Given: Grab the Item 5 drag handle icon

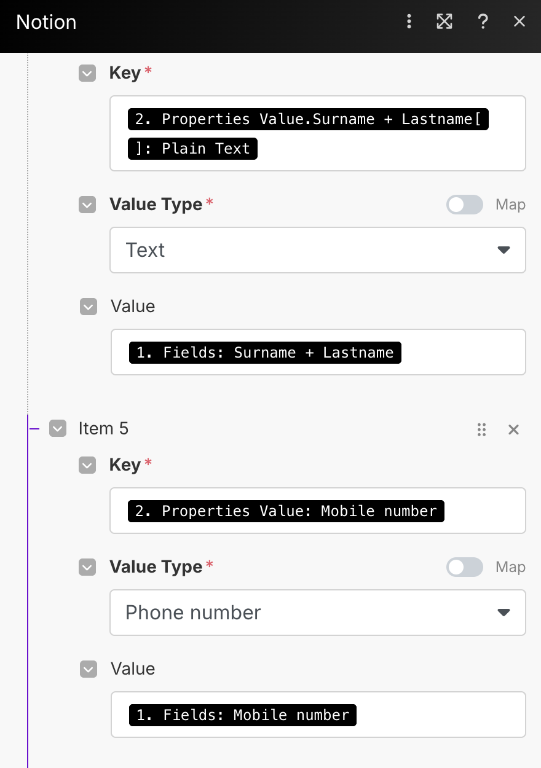Looking at the screenshot, I should click(482, 429).
